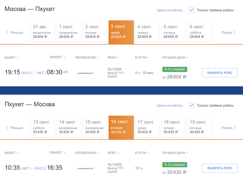Click right arrow 'Позже' for Moscow–Phuket dates
This screenshot has width=243, height=181.
coord(228,32)
